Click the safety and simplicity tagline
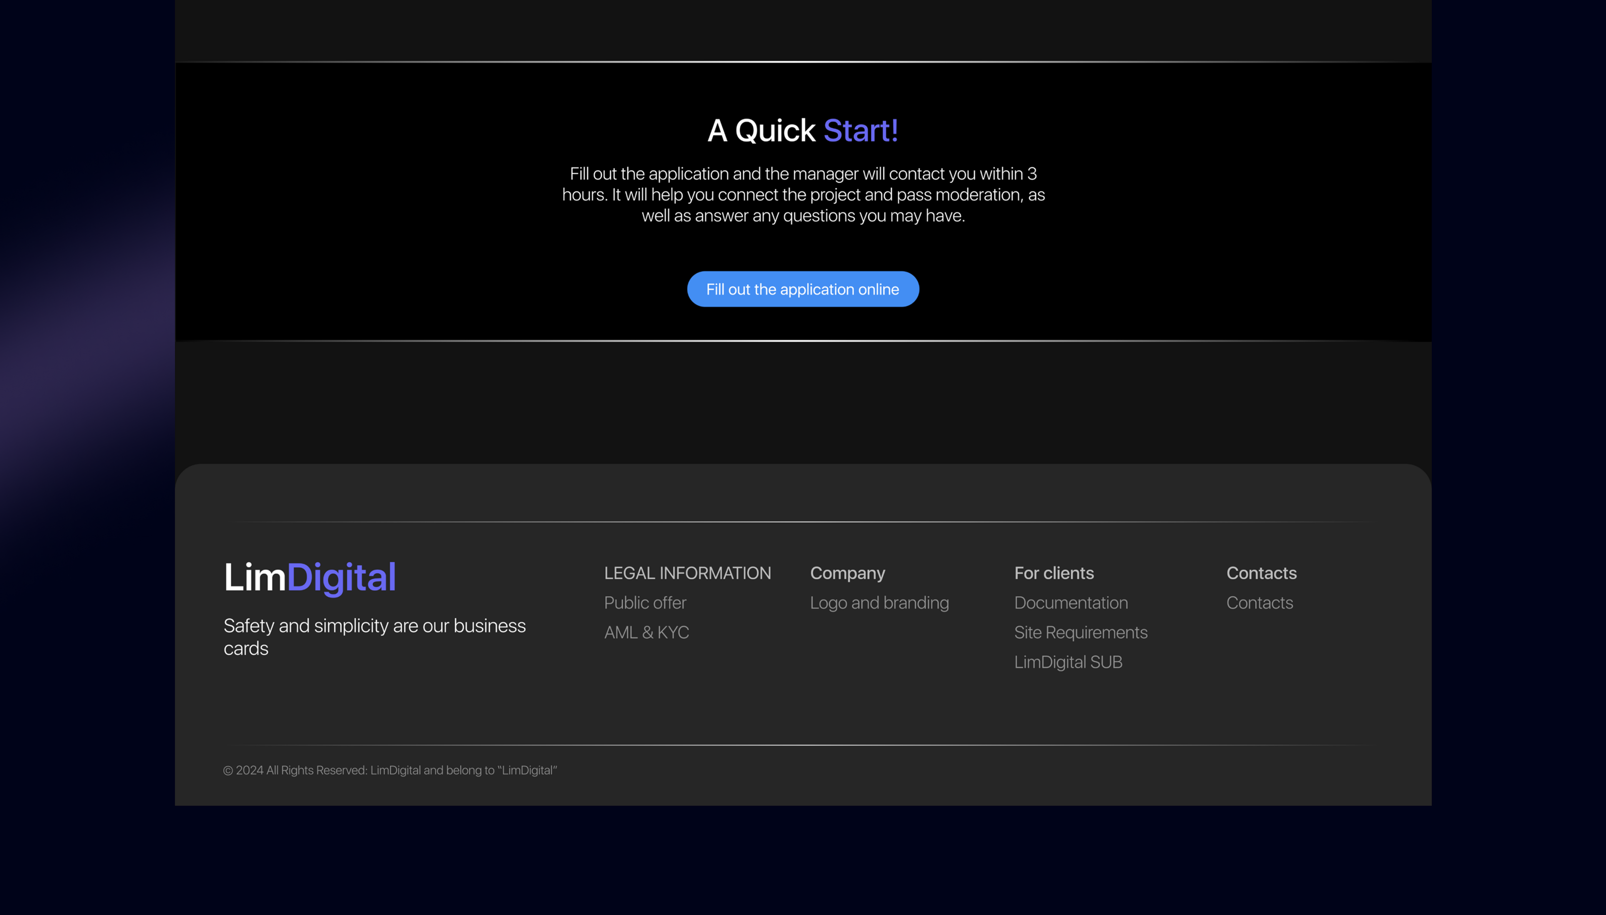The image size is (1606, 915). tap(374, 637)
